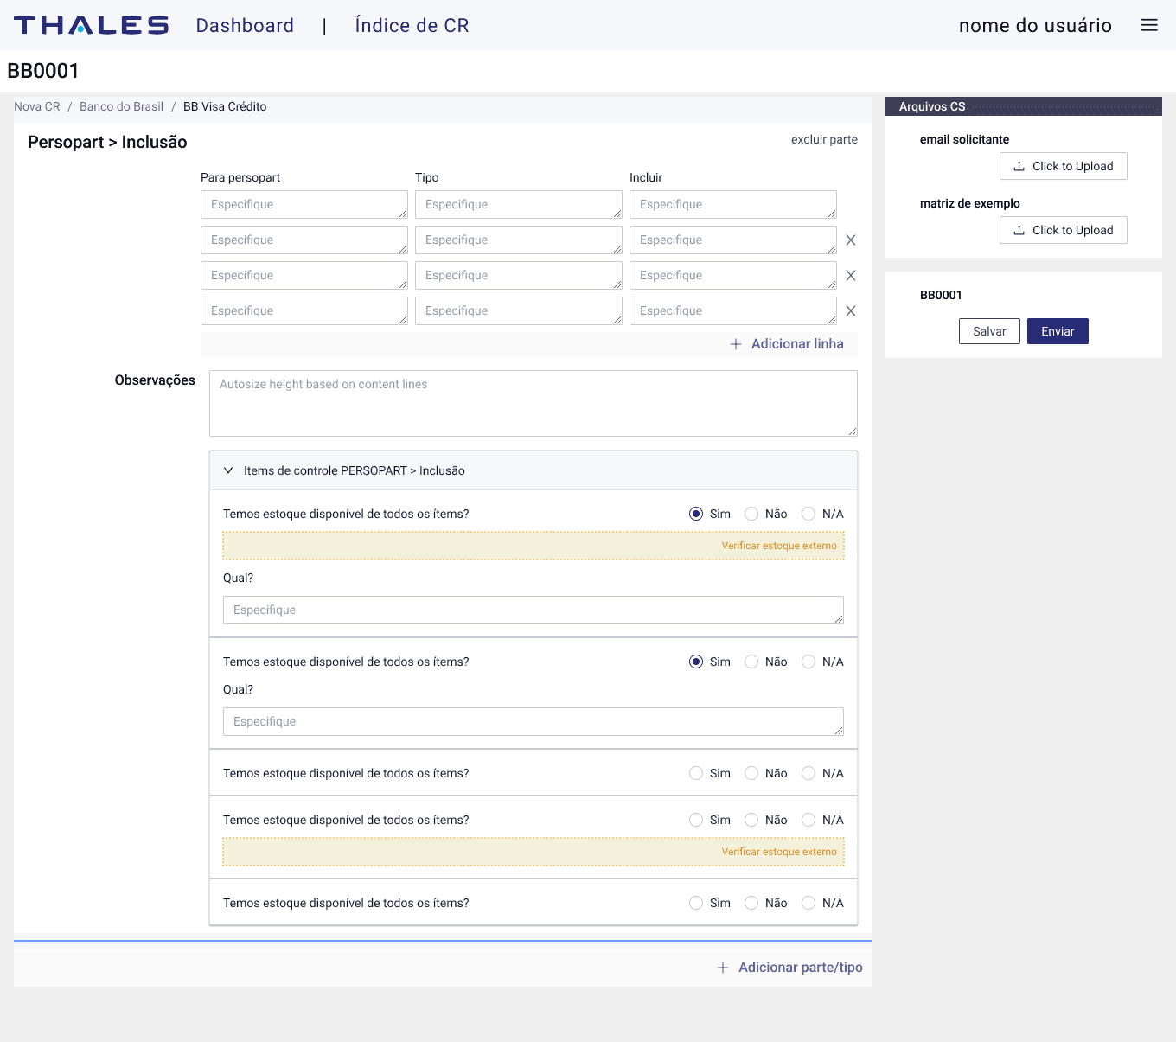
Task: Select Não for fifth estoque question
Action: [751, 903]
